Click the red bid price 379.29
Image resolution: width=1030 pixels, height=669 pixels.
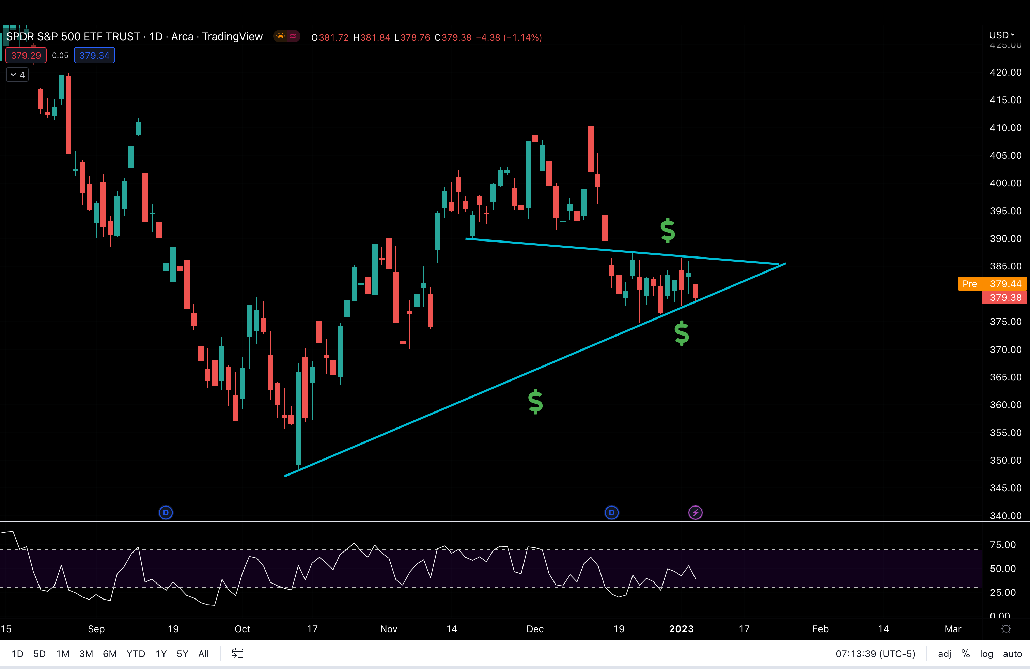[x=26, y=55]
